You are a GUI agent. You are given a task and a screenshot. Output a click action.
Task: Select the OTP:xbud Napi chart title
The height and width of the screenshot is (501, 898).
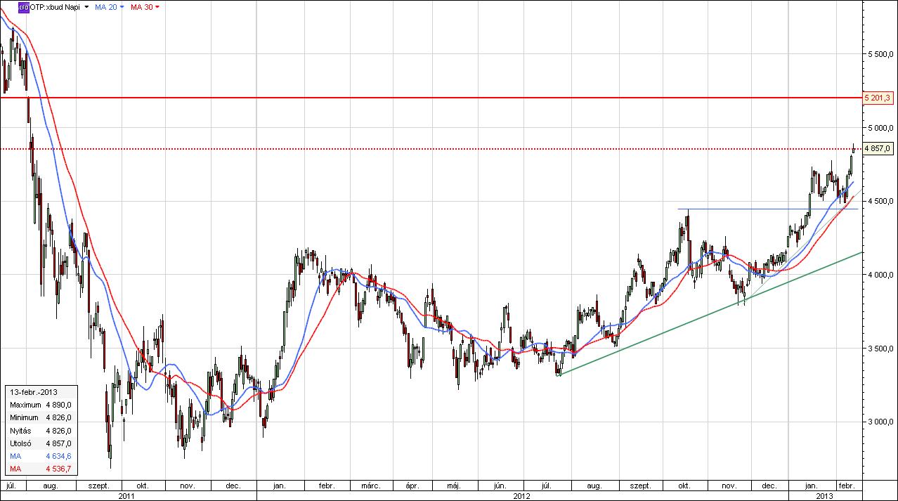point(55,7)
